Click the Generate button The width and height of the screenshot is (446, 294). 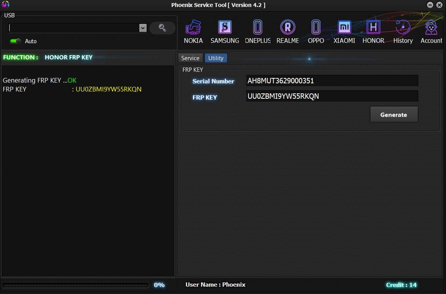pos(394,114)
